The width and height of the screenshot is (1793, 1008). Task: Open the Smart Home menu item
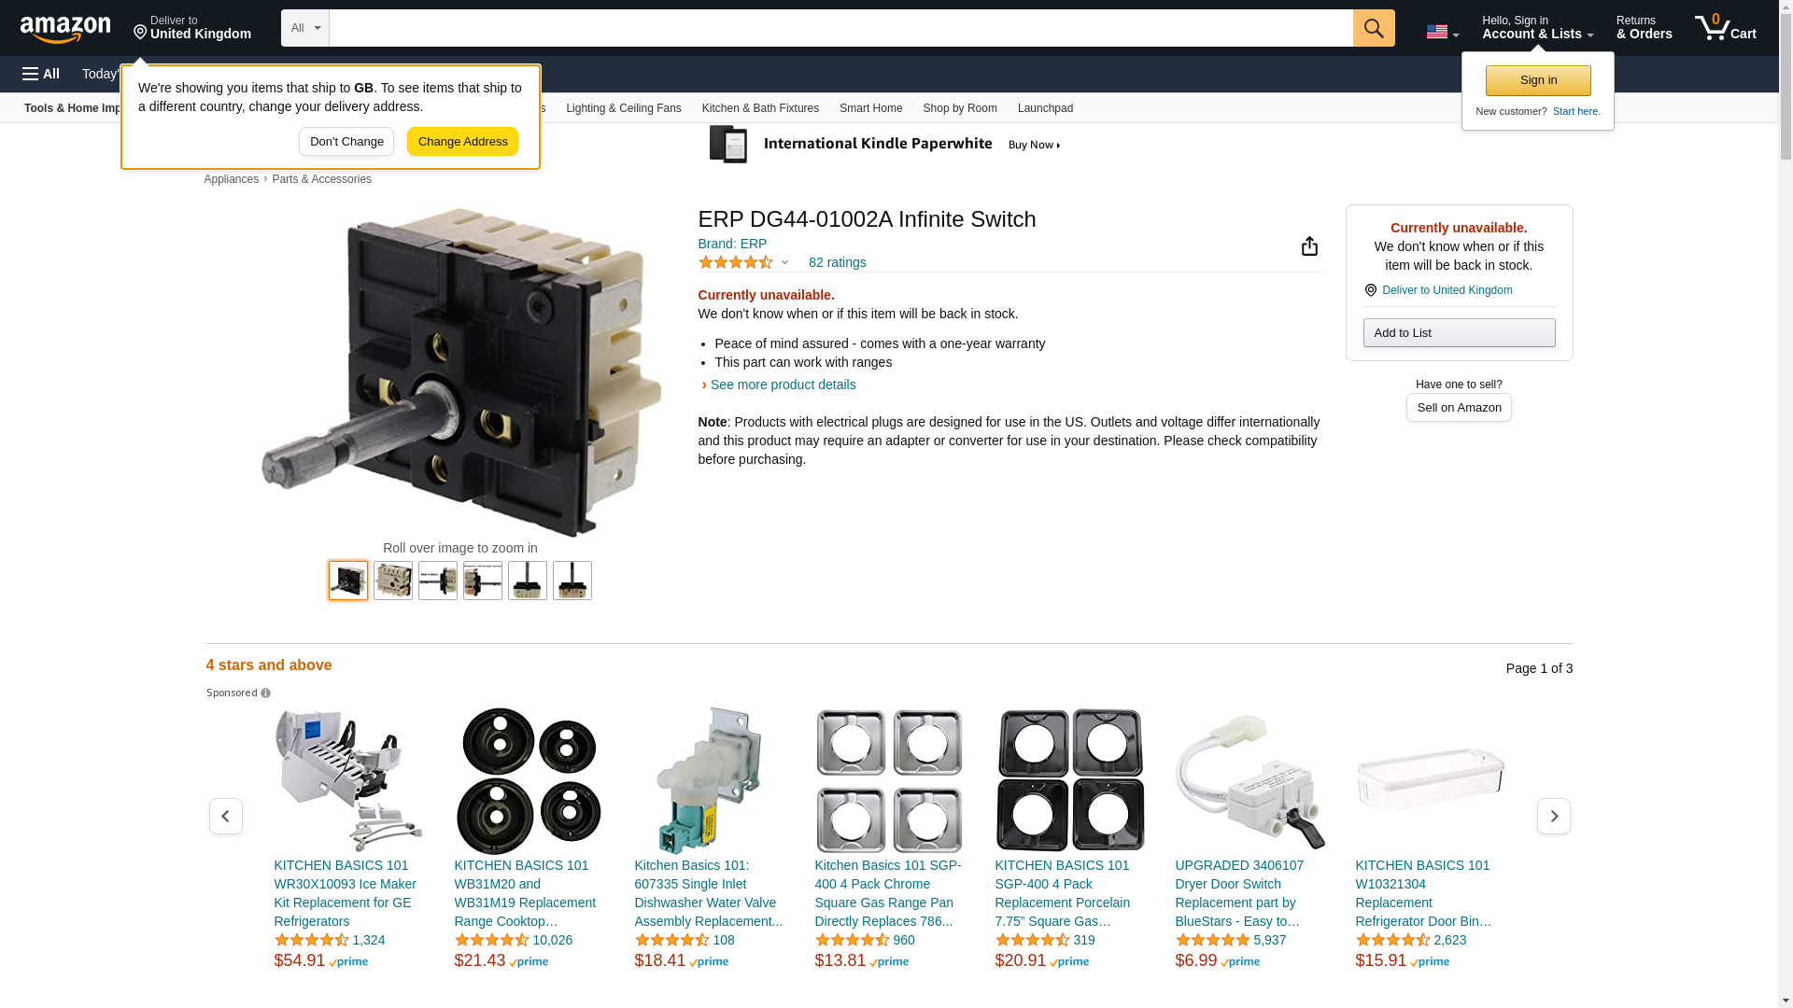point(870,108)
